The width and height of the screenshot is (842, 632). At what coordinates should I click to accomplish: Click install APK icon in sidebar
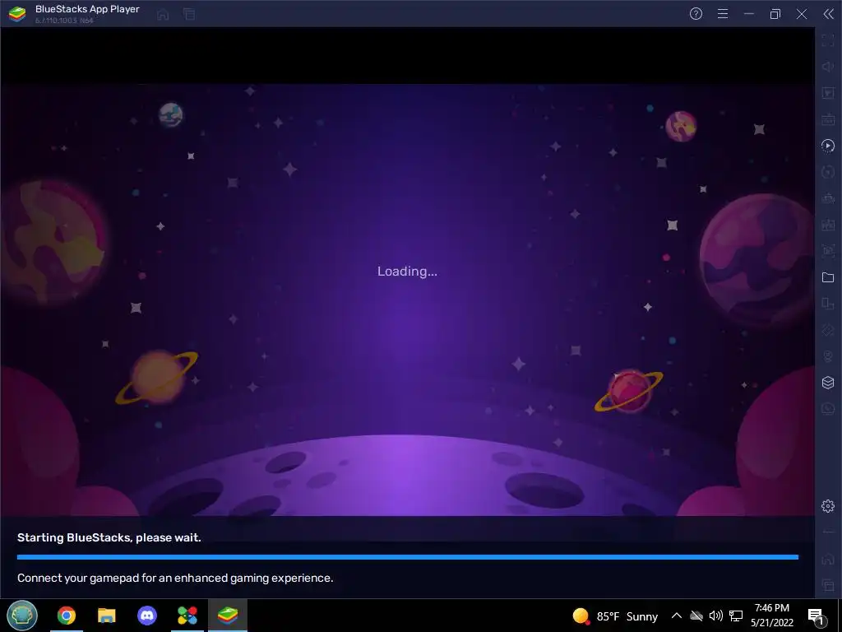click(x=828, y=225)
